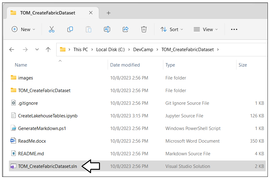Expand chevron before This PC in address bar
The image size is (270, 179).
(x=69, y=50)
